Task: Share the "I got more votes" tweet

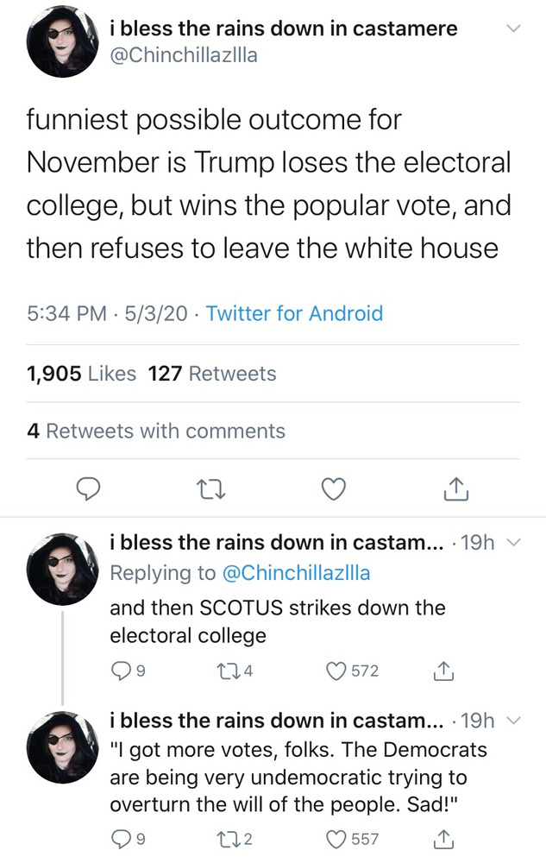Action: 442,837
